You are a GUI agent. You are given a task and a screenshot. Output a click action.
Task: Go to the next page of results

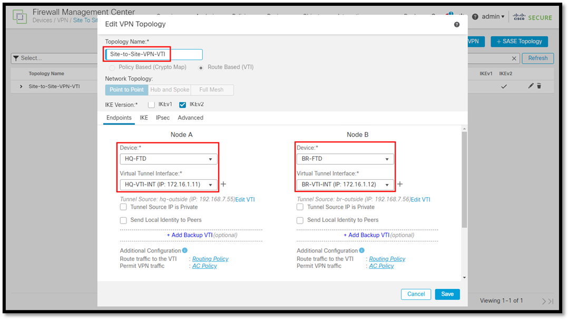(544, 301)
